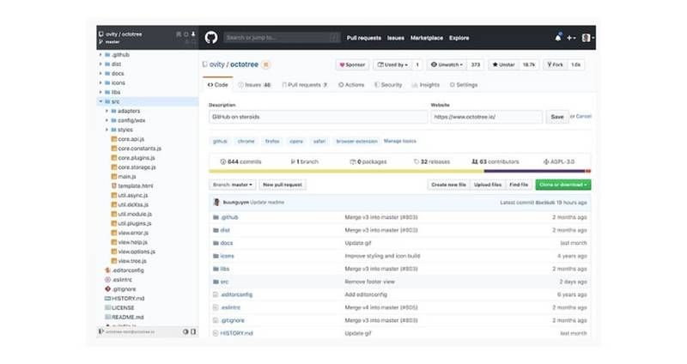Click the commit author's avatar
Image resolution: width=687 pixels, height=364 pixels.
point(215,202)
